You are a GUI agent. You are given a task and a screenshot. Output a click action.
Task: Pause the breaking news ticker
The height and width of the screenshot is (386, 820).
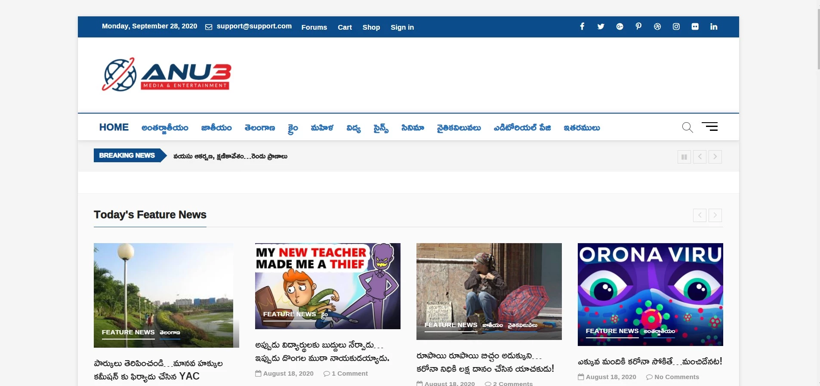coord(684,157)
